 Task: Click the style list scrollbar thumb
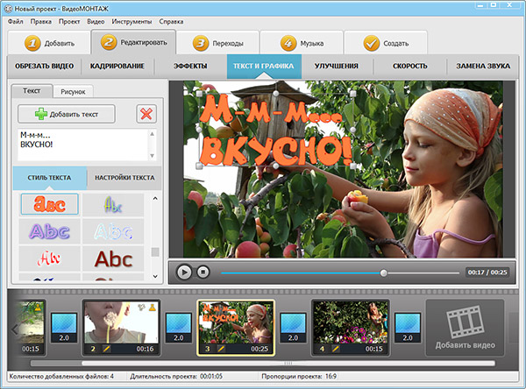155,251
